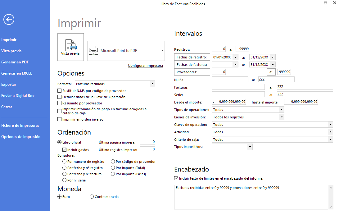Enable Sustituir N.I.F. por código de proveedor
Screen dimensions: 339x211
[60, 91]
